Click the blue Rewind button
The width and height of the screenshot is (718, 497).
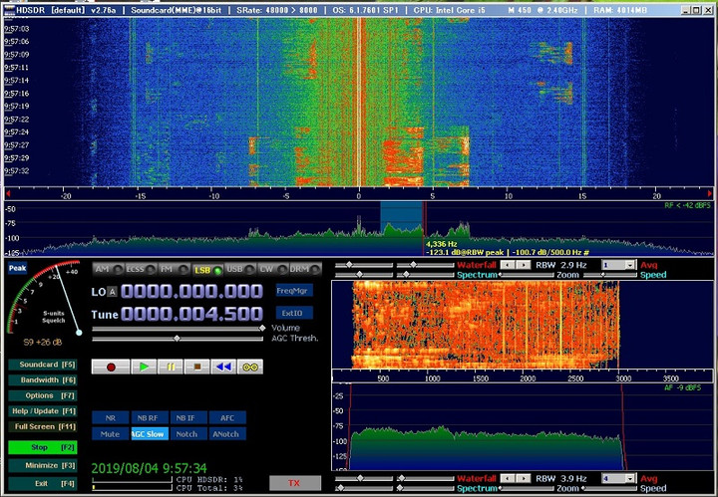pyautogui.click(x=223, y=367)
